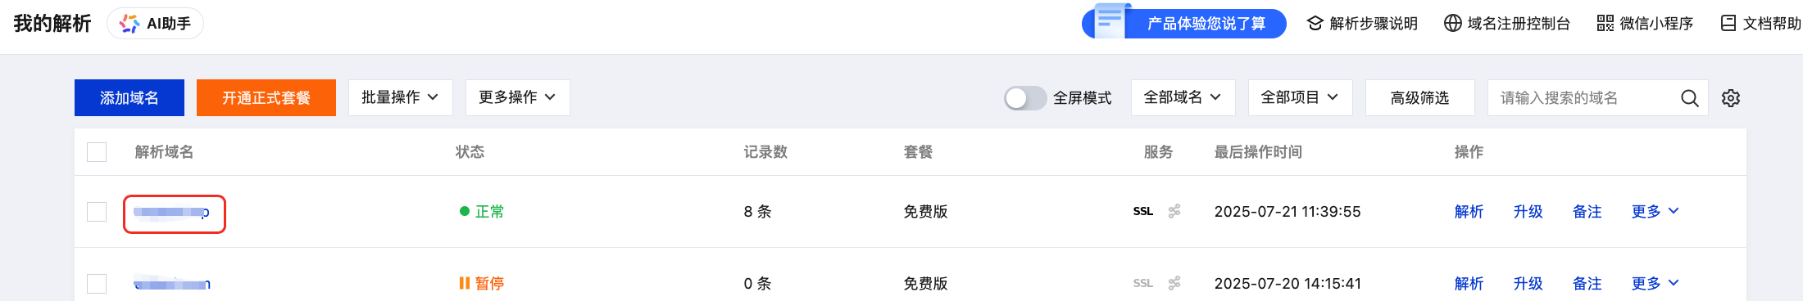Toggle the 全屏模式 switch
The height and width of the screenshot is (301, 1803).
1025,98
